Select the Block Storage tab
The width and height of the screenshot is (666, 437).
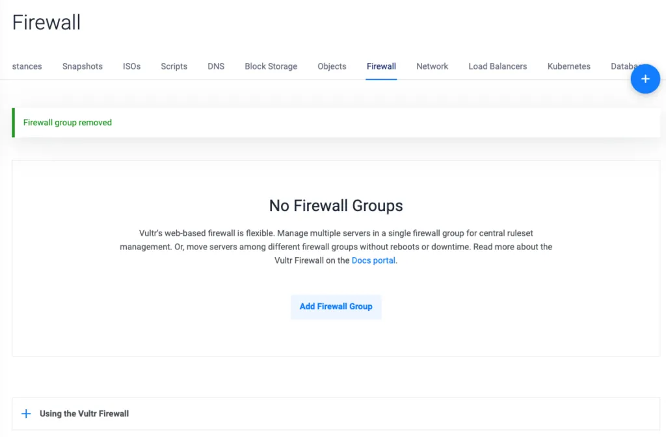tap(271, 66)
